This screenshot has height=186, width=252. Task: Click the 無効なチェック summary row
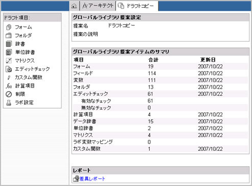pyautogui.click(x=160, y=108)
